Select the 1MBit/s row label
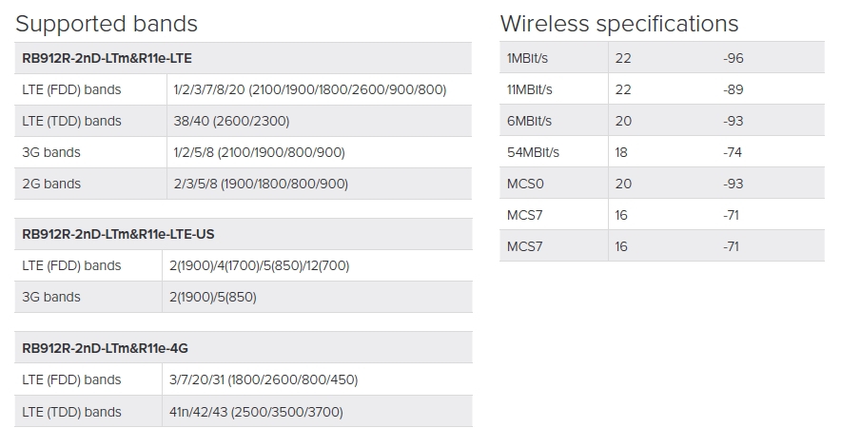This screenshot has width=841, height=428. (x=527, y=58)
